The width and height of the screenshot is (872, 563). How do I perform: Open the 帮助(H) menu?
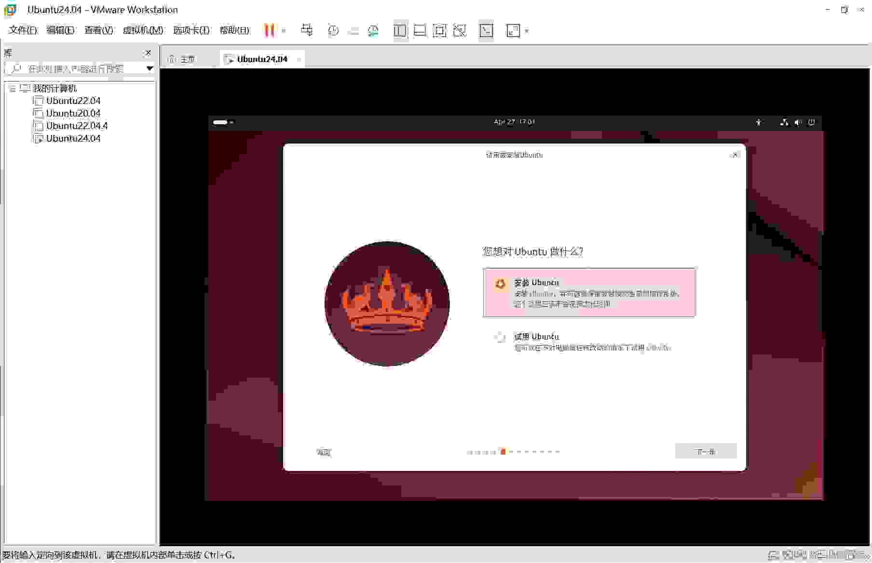click(x=234, y=30)
